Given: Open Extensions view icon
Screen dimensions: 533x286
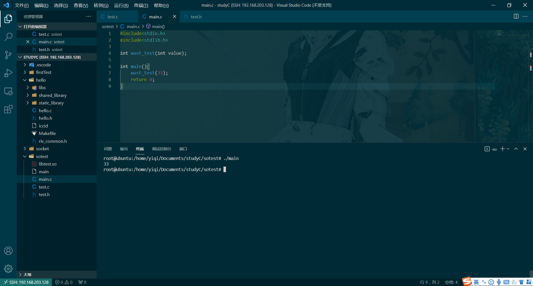Looking at the screenshot, I should pos(8,109).
